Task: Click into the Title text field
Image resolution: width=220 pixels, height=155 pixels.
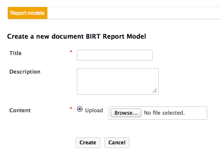Action: point(115,55)
